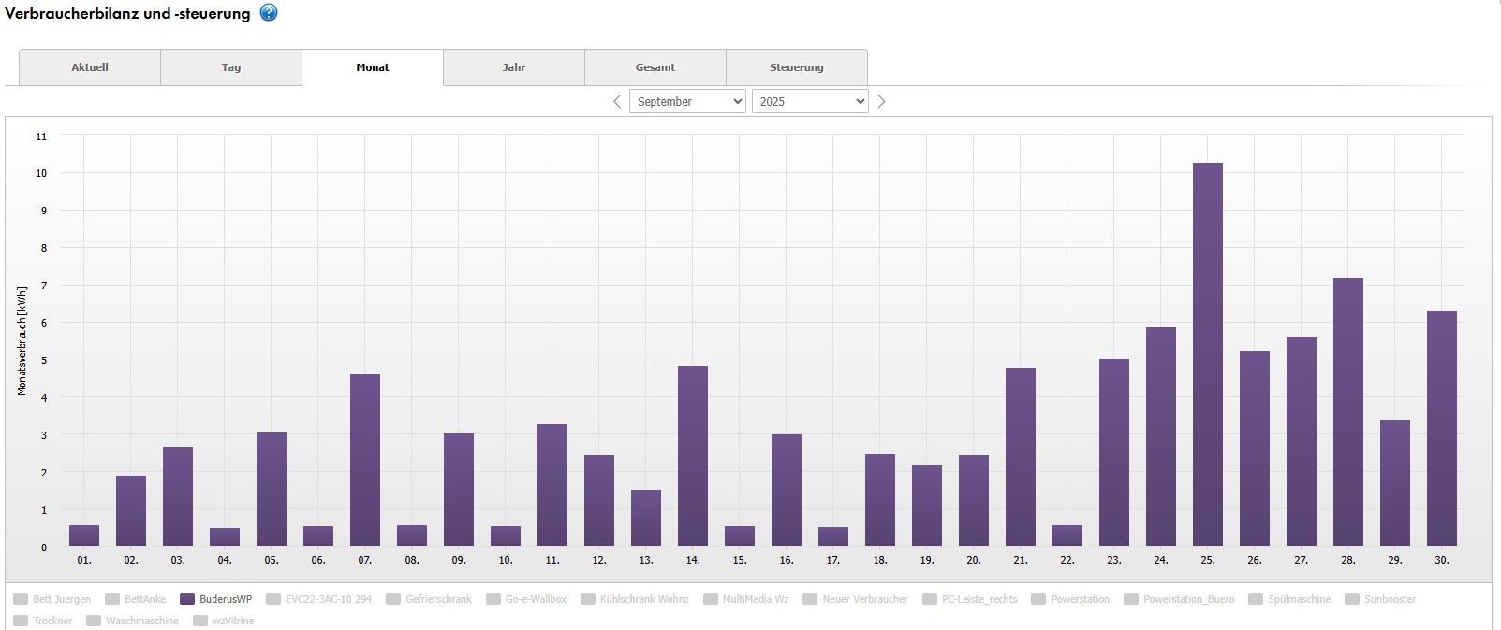
Task: Open the Aktuell tab
Action: tap(90, 67)
